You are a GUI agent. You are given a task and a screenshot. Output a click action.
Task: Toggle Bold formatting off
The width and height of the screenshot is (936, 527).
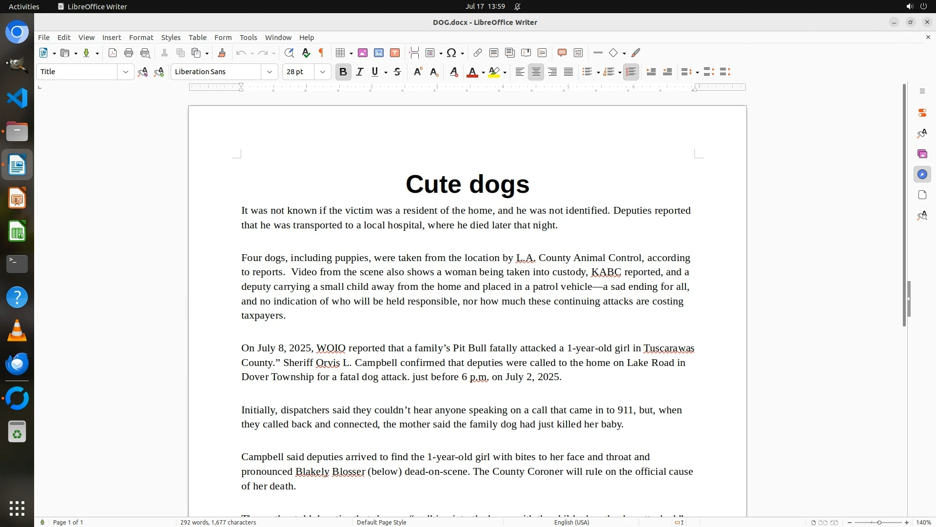(x=343, y=72)
